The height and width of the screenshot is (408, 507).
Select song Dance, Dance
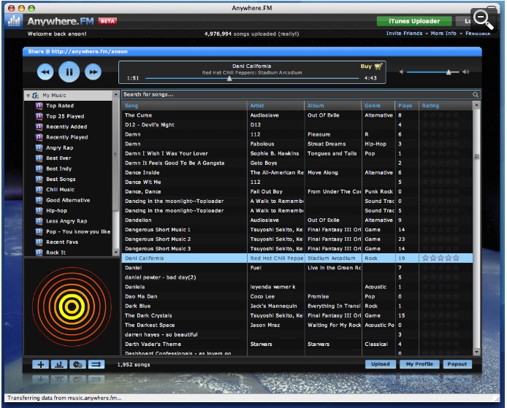[x=297, y=191]
